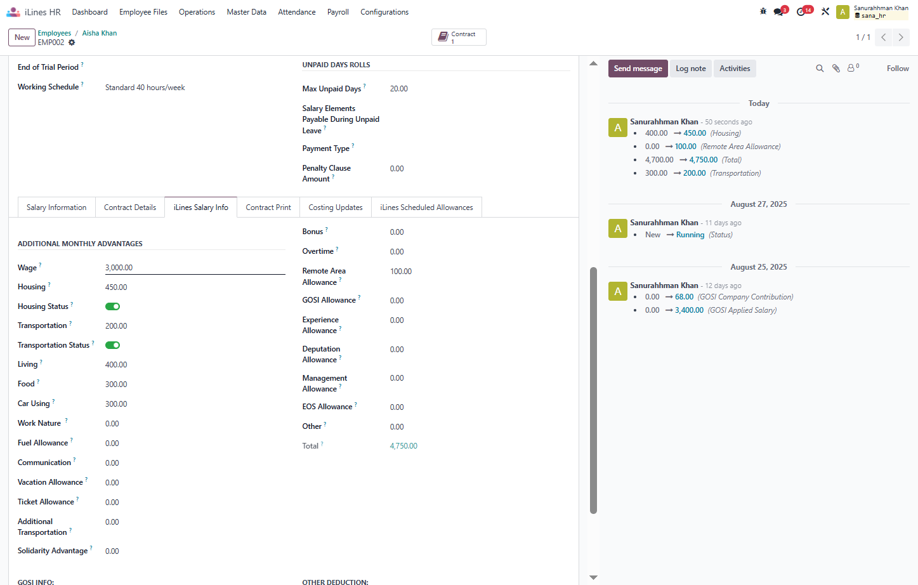Screen dimensions: 918x585
Task: Open the wrench tools icon in header
Action: pyautogui.click(x=825, y=11)
